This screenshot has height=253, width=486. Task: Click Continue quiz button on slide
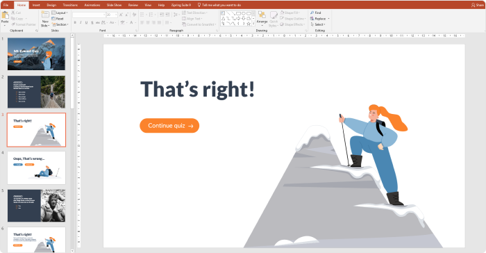[169, 126]
